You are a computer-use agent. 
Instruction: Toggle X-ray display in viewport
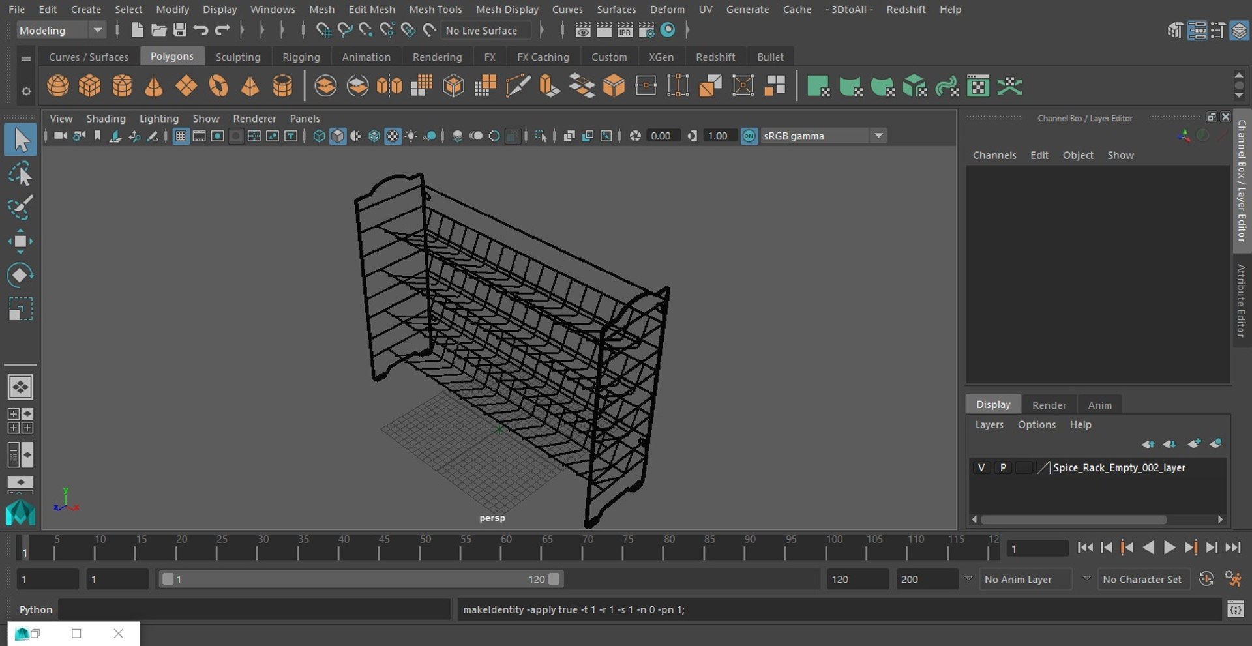[569, 136]
